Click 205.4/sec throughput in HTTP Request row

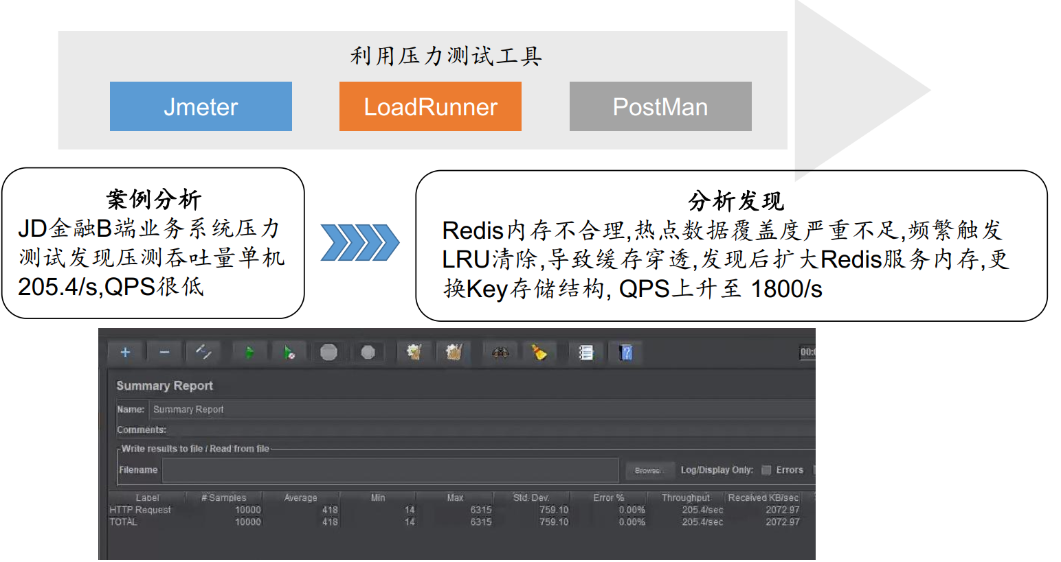[702, 510]
